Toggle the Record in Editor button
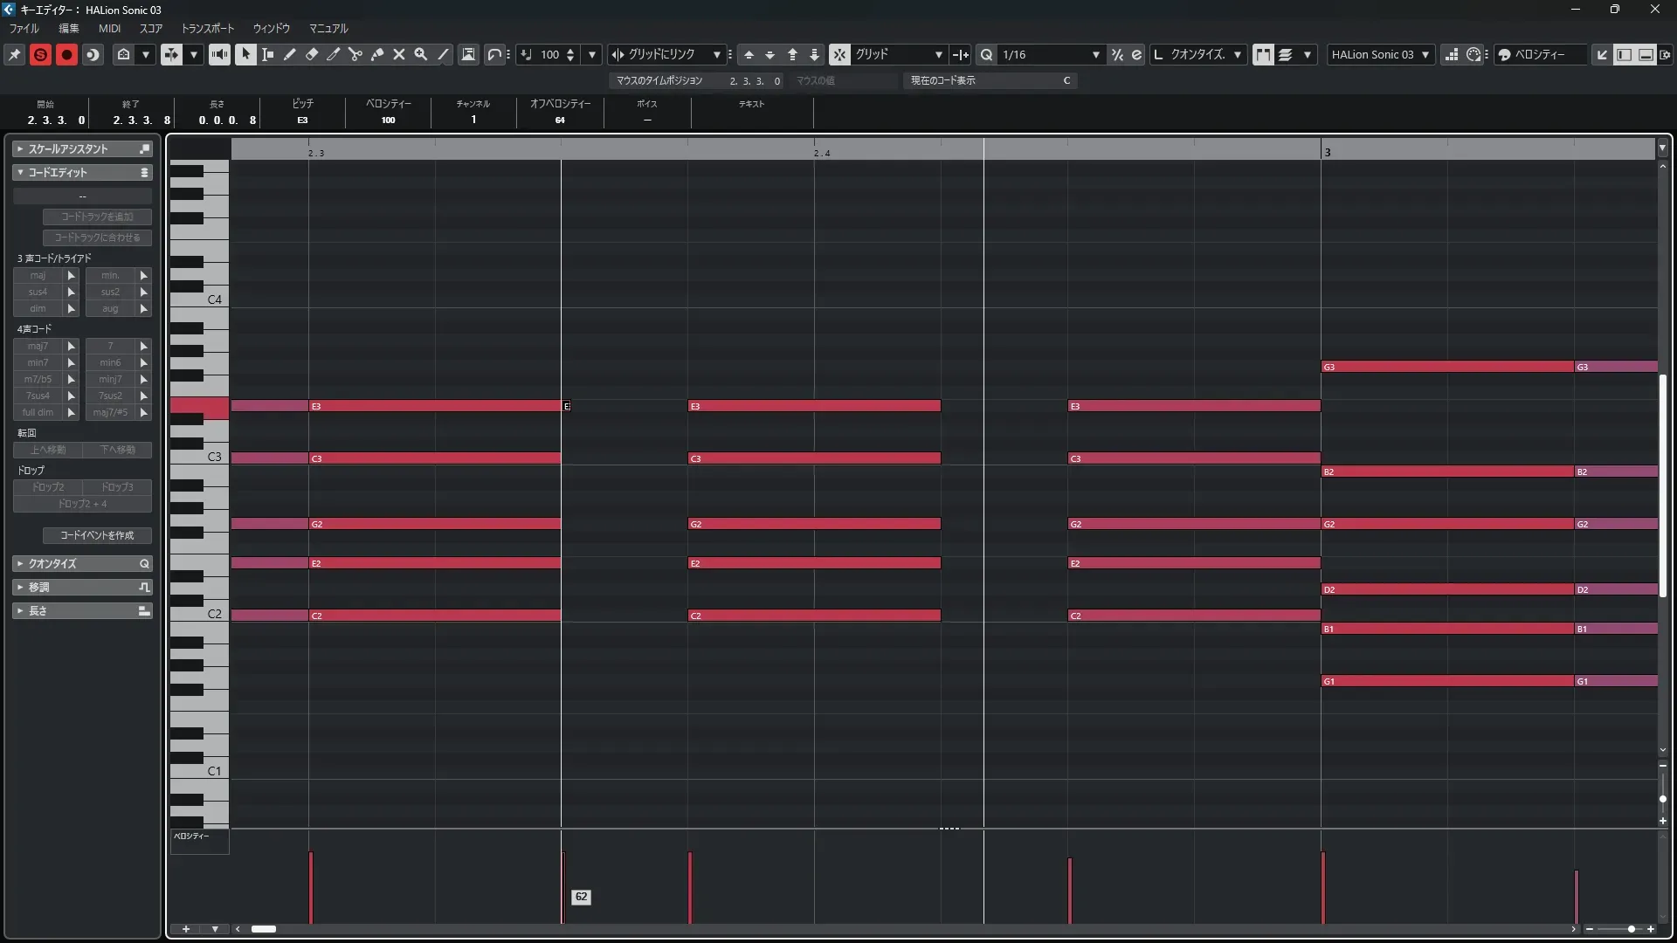This screenshot has height=943, width=1677. point(66,54)
